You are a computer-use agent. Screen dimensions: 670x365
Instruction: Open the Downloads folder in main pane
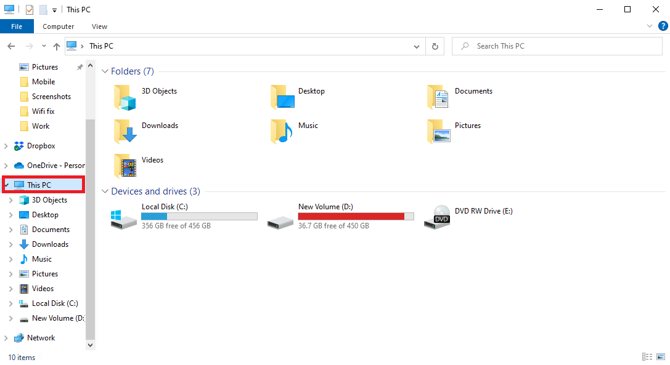[125, 131]
